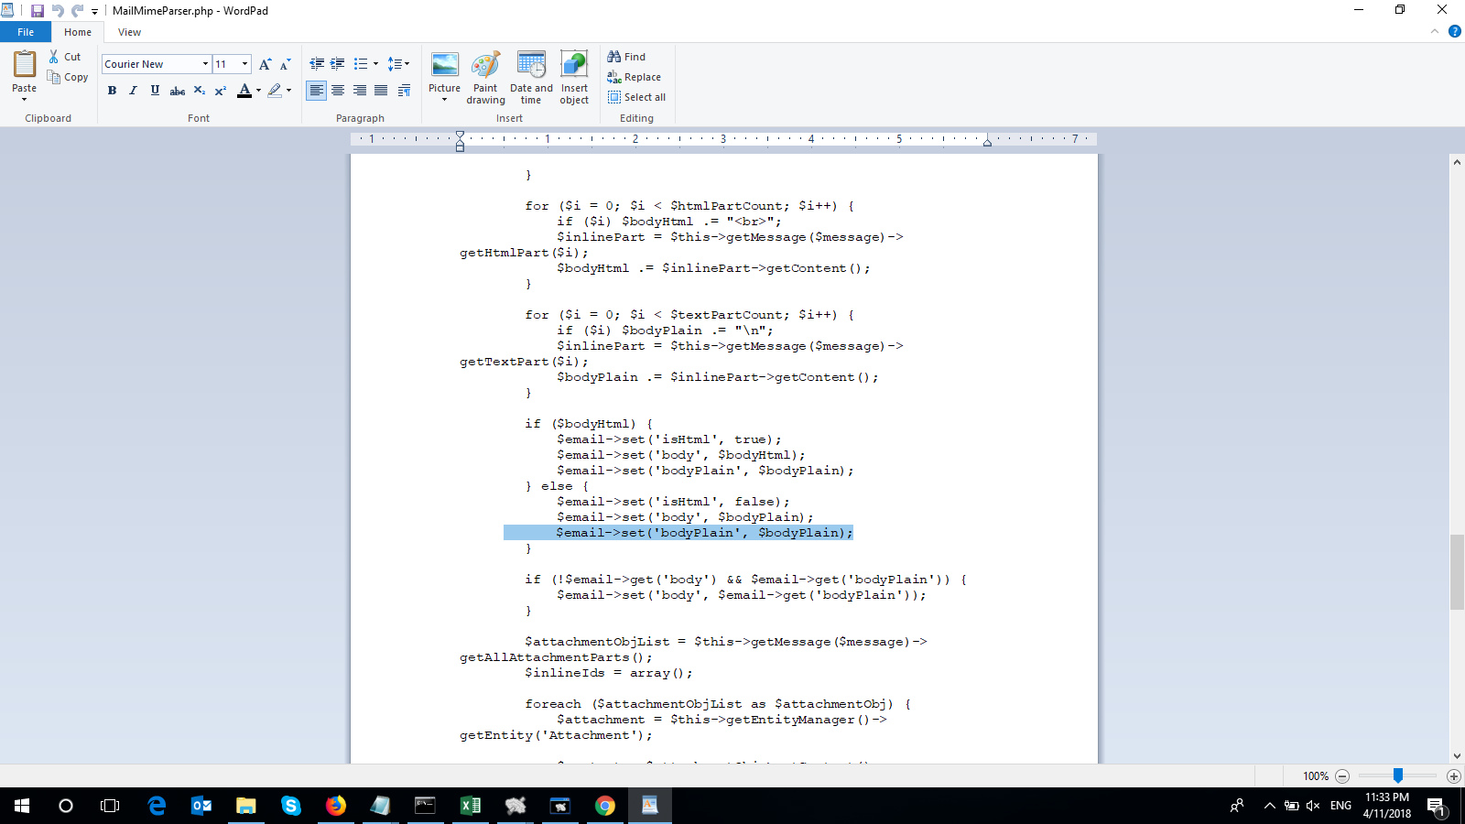Expand the Courier New font family dropdown
This screenshot has height=824, width=1465.
pos(205,64)
